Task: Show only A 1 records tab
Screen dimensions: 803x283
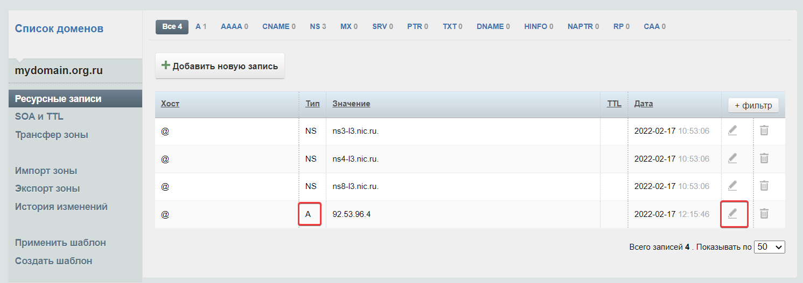Action: point(201,26)
